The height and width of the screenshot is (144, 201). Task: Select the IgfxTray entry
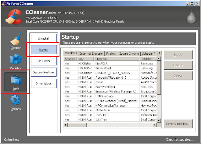pos(110,119)
